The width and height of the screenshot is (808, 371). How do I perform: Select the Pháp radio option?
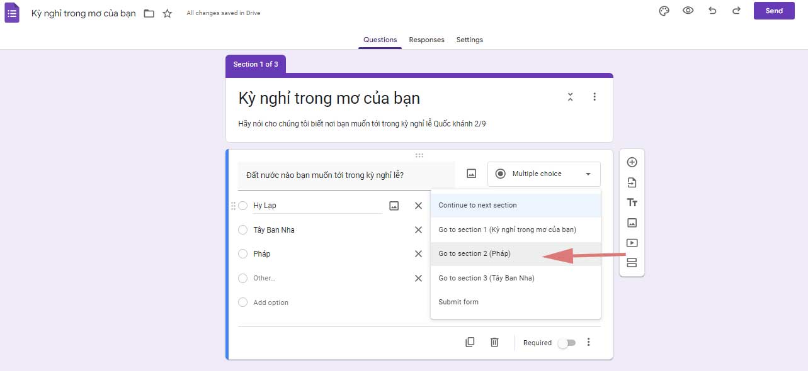[x=242, y=253]
